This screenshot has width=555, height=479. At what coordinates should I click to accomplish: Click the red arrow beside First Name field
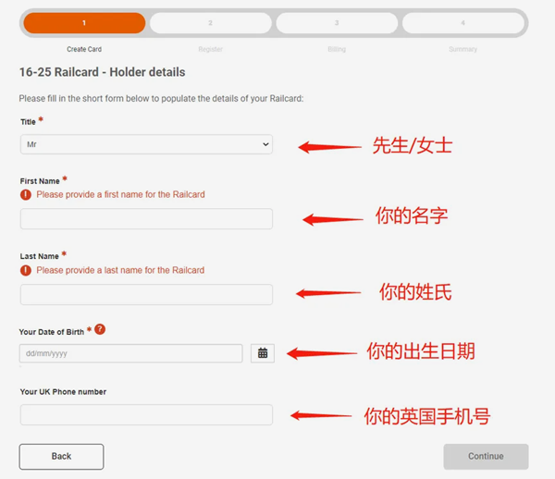333,219
